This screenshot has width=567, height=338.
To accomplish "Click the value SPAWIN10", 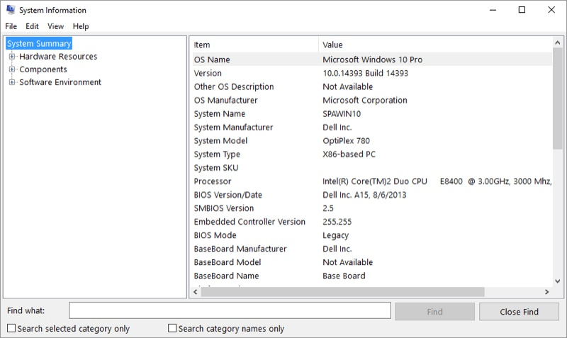I will [342, 114].
